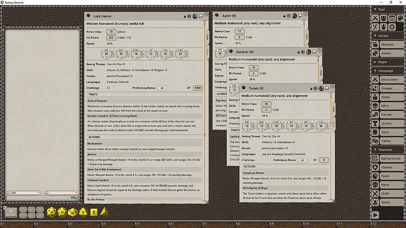406x228 pixels.
Task: Click Lady Dazran's portrait token icon
Action: tap(195, 16)
